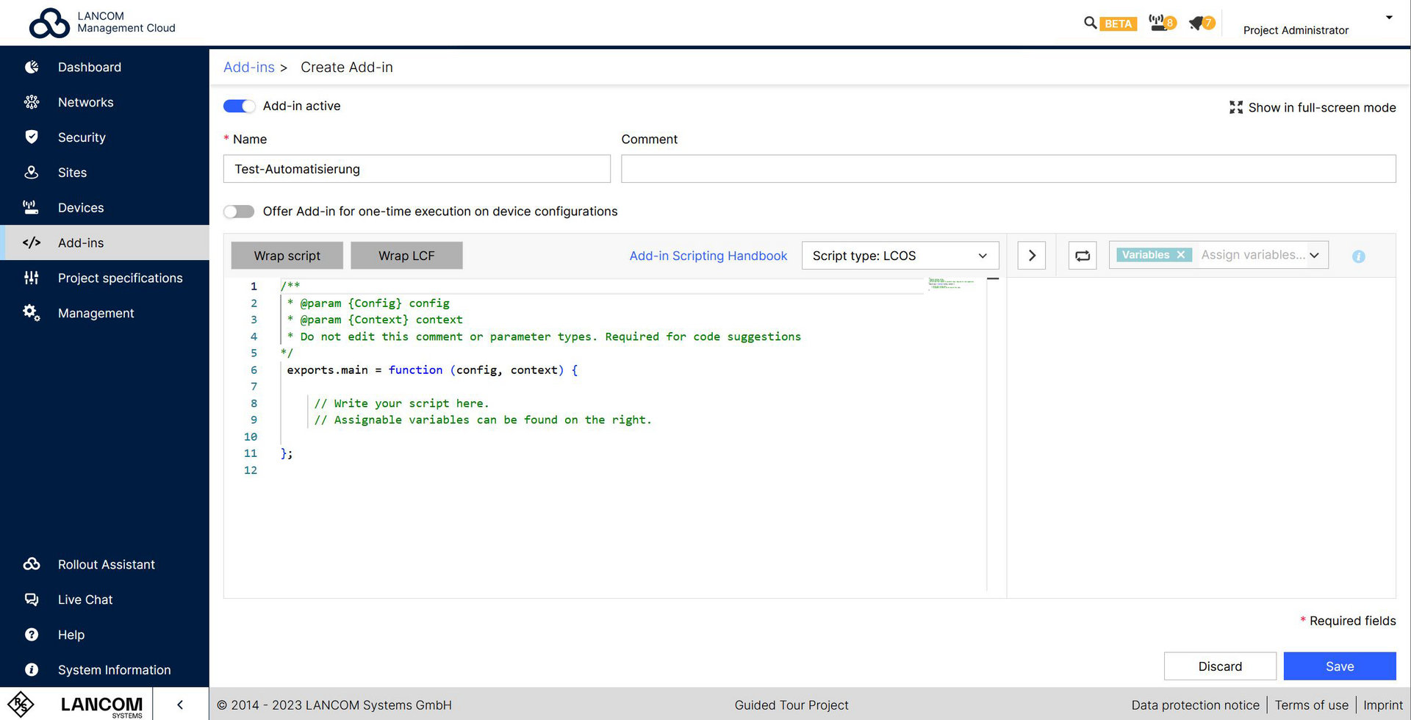
Task: Open Project specifications in the sidebar
Action: [120, 278]
